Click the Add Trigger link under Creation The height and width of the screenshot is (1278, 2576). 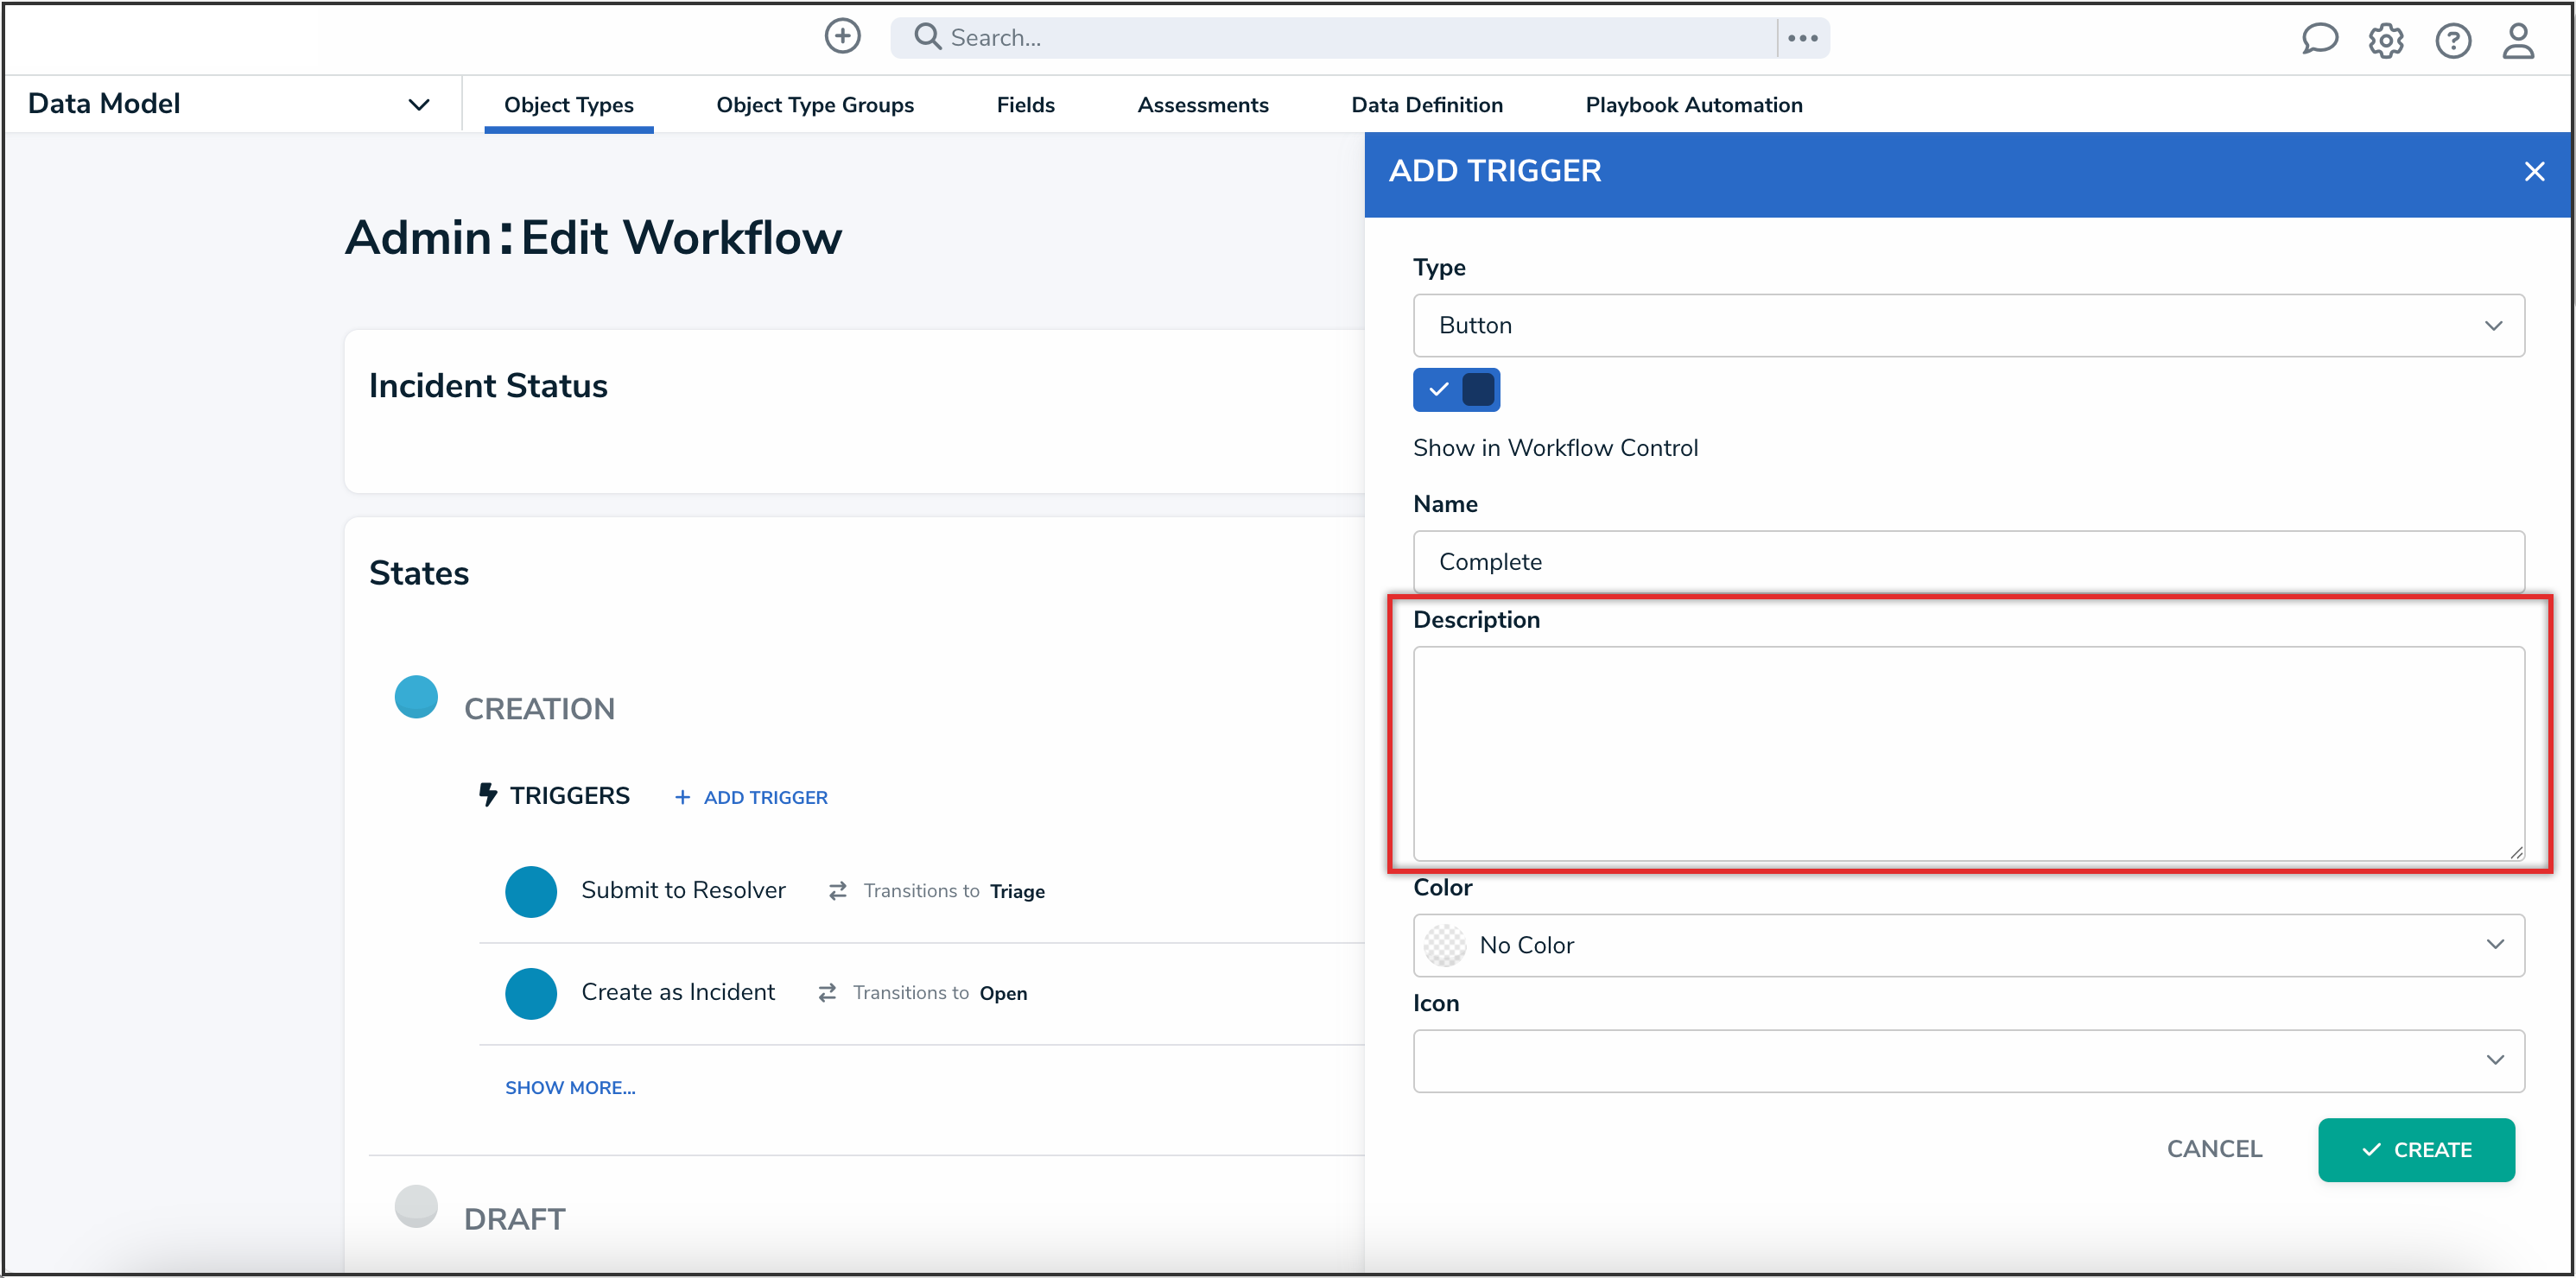[x=752, y=797]
